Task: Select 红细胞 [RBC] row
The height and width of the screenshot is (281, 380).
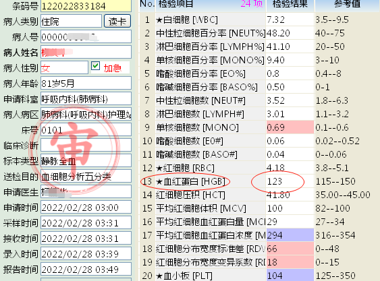Action: (x=259, y=168)
